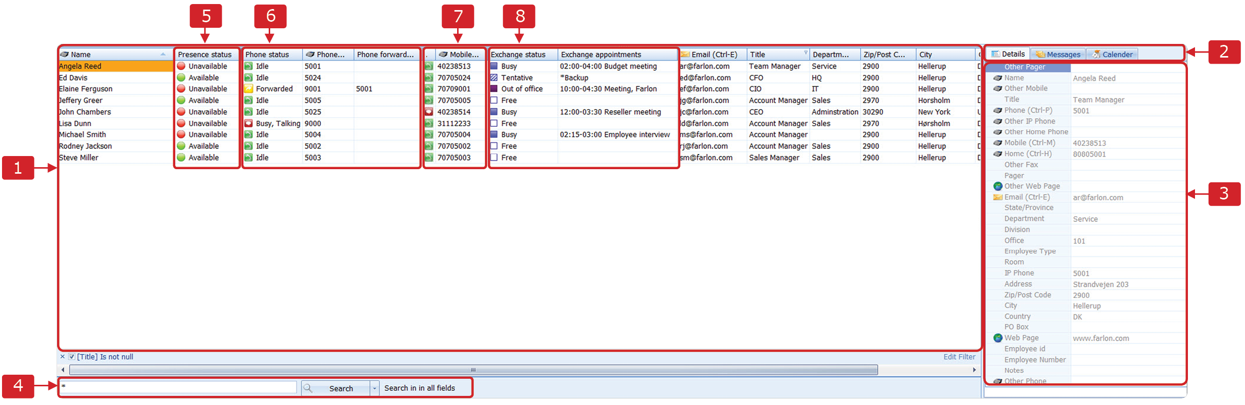Click Ed Davis's green Available status icon
Image resolution: width=1245 pixels, height=405 pixels.
coord(181,78)
